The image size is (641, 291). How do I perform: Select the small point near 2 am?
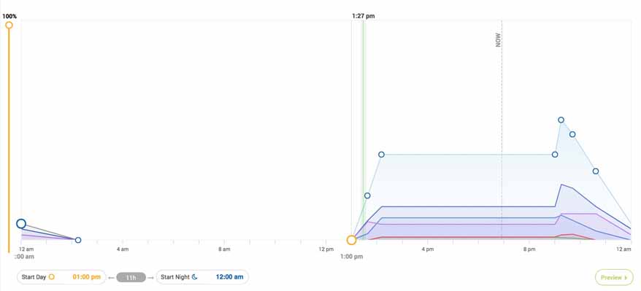(x=78, y=240)
